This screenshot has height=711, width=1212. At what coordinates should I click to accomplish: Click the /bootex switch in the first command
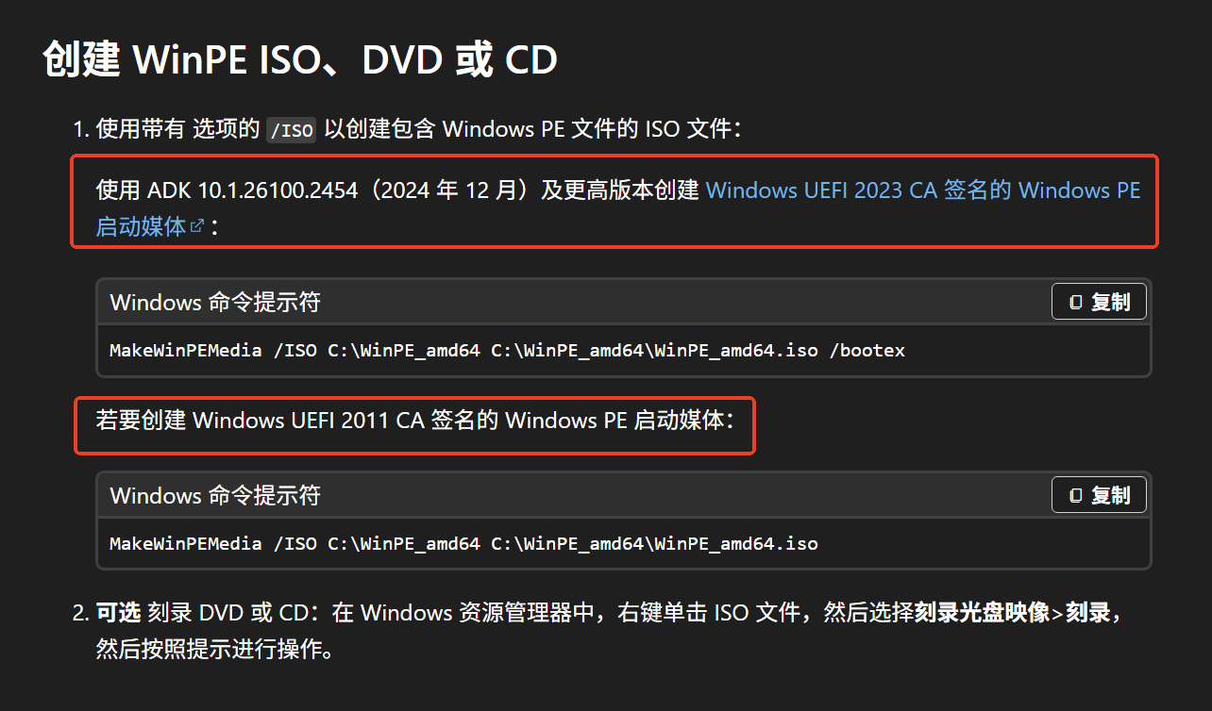867,351
